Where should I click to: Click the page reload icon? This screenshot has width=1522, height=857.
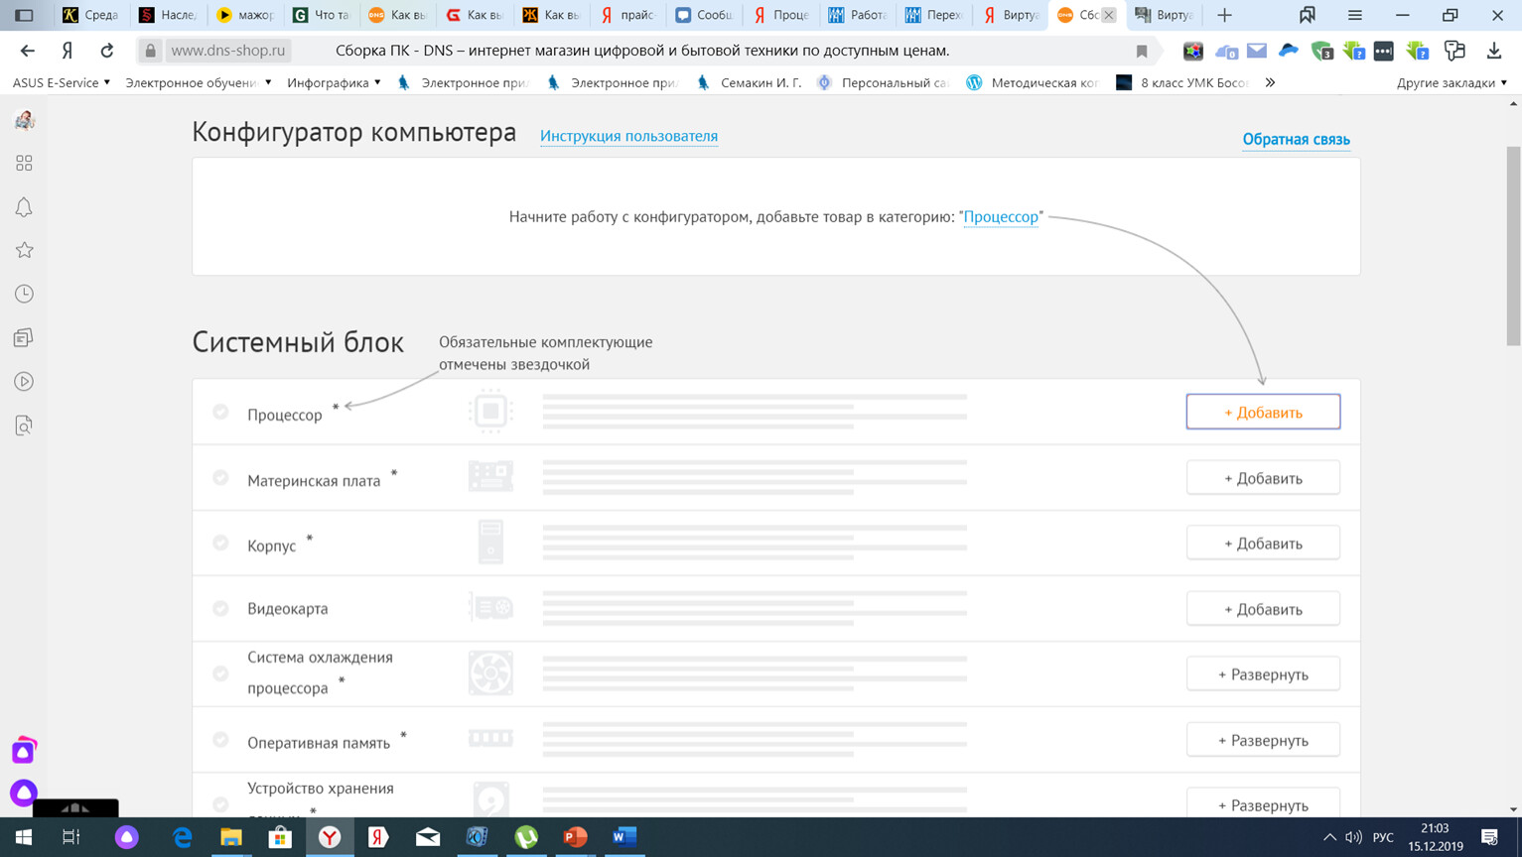pyautogui.click(x=106, y=51)
